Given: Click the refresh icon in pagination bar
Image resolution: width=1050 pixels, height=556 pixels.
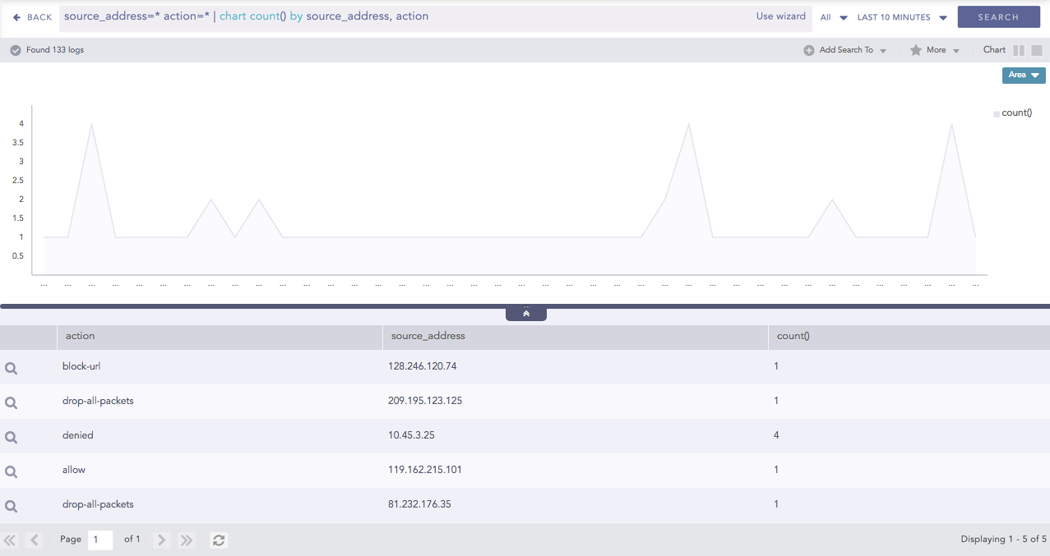Looking at the screenshot, I should click(x=219, y=540).
